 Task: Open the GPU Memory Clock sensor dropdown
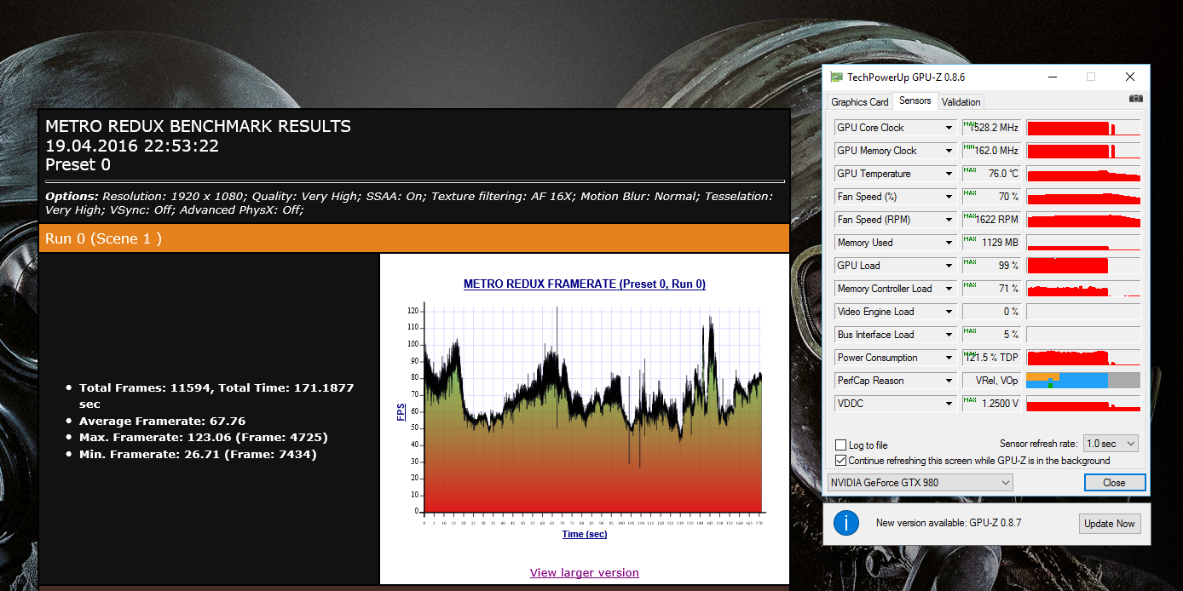[x=949, y=151]
